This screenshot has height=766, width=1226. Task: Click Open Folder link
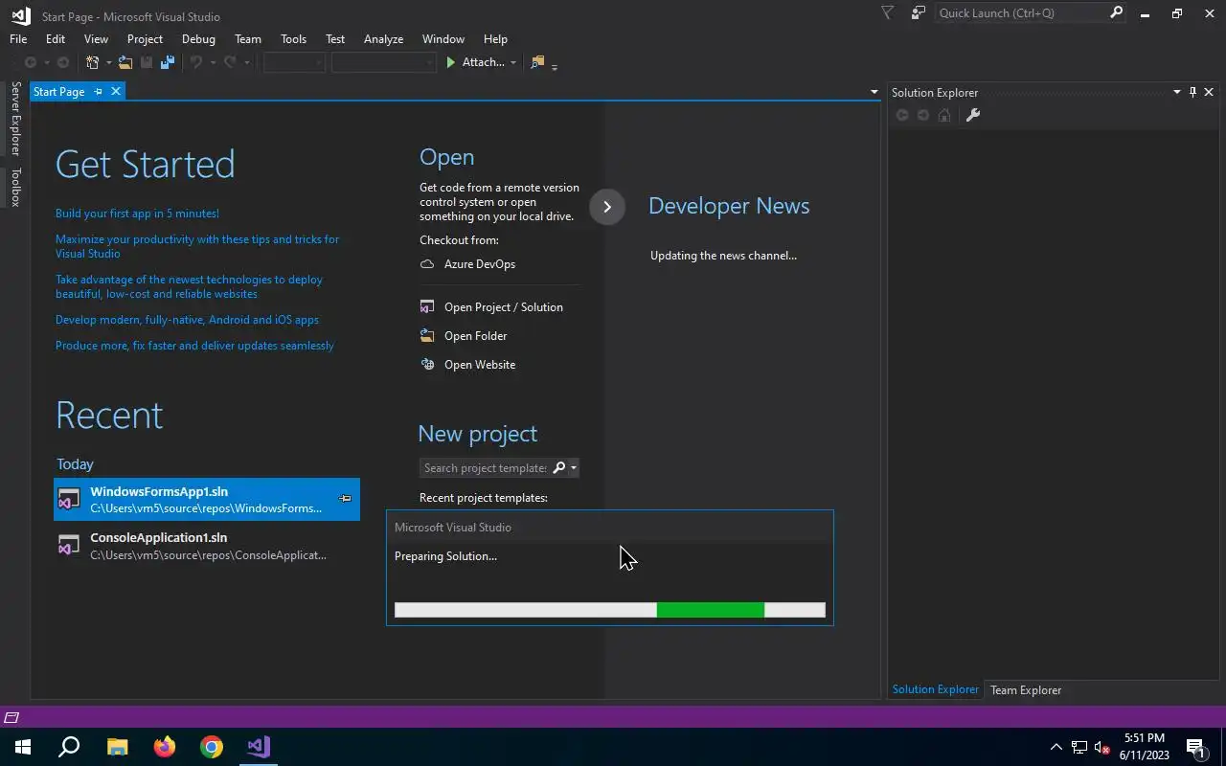(x=476, y=336)
